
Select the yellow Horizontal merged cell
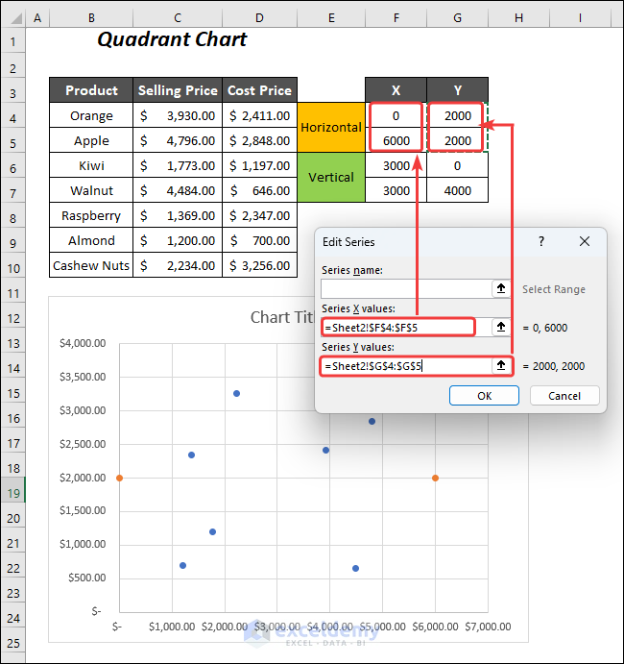point(331,128)
